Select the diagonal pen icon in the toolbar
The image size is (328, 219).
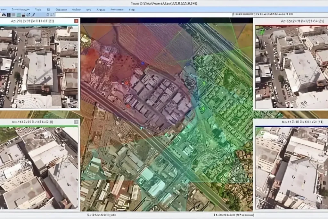(x=33, y=14)
